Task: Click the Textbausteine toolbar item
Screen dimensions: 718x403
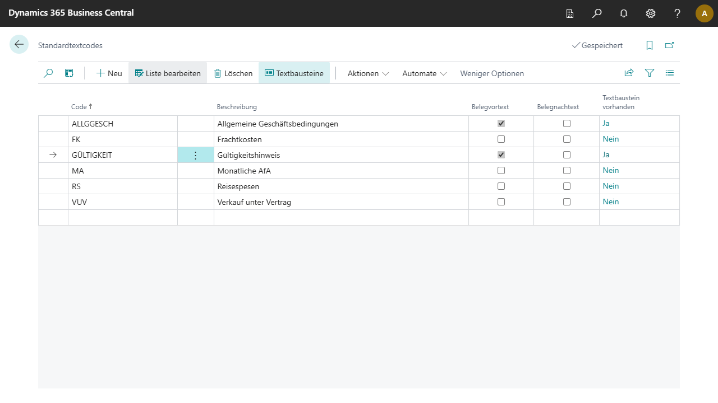Action: (294, 73)
